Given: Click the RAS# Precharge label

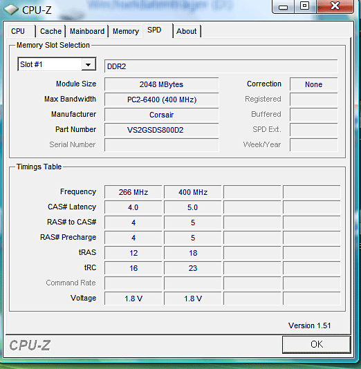Looking at the screenshot, I should (68, 237).
